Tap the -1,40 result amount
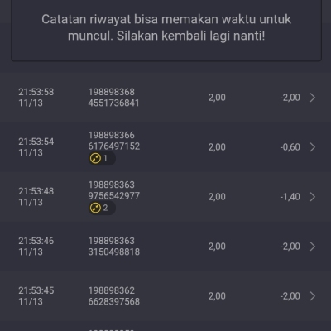The width and height of the screenshot is (331, 331). tap(290, 197)
